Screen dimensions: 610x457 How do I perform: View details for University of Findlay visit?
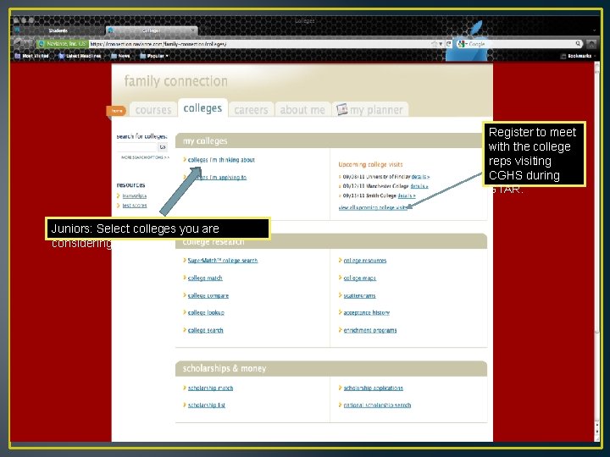pos(420,176)
